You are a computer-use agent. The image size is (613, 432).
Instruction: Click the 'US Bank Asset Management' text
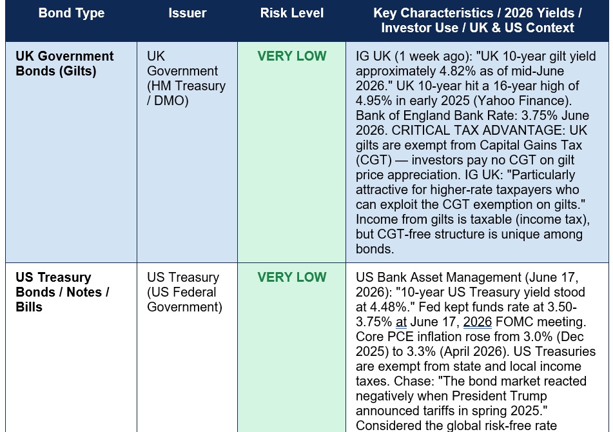coord(438,277)
